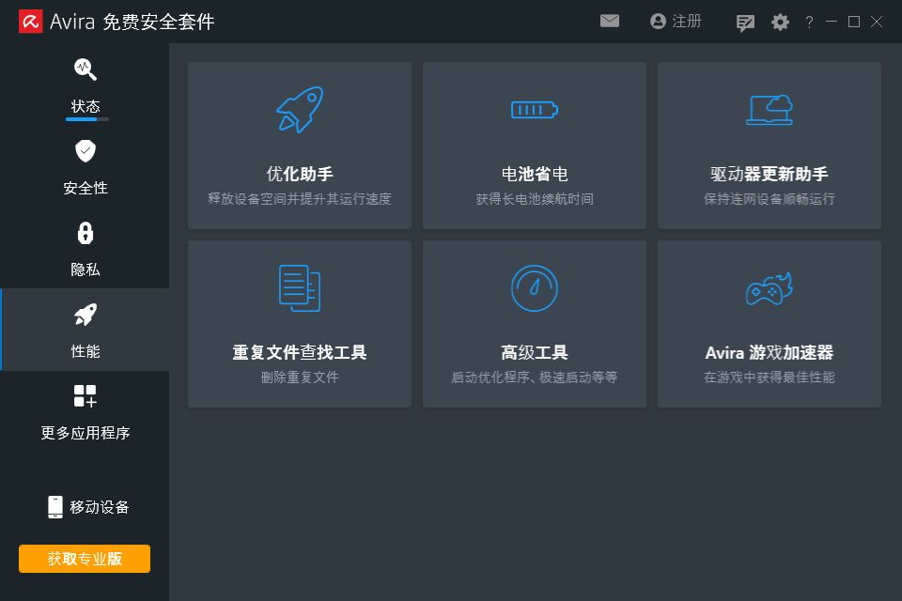Open settings via the gear icon
This screenshot has width=902, height=601.
click(x=780, y=23)
